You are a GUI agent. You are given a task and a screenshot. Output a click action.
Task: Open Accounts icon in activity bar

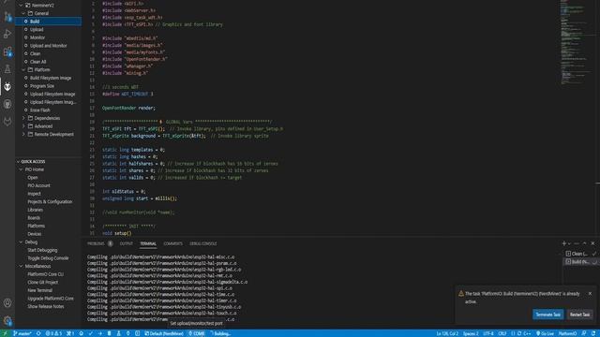click(x=7, y=303)
